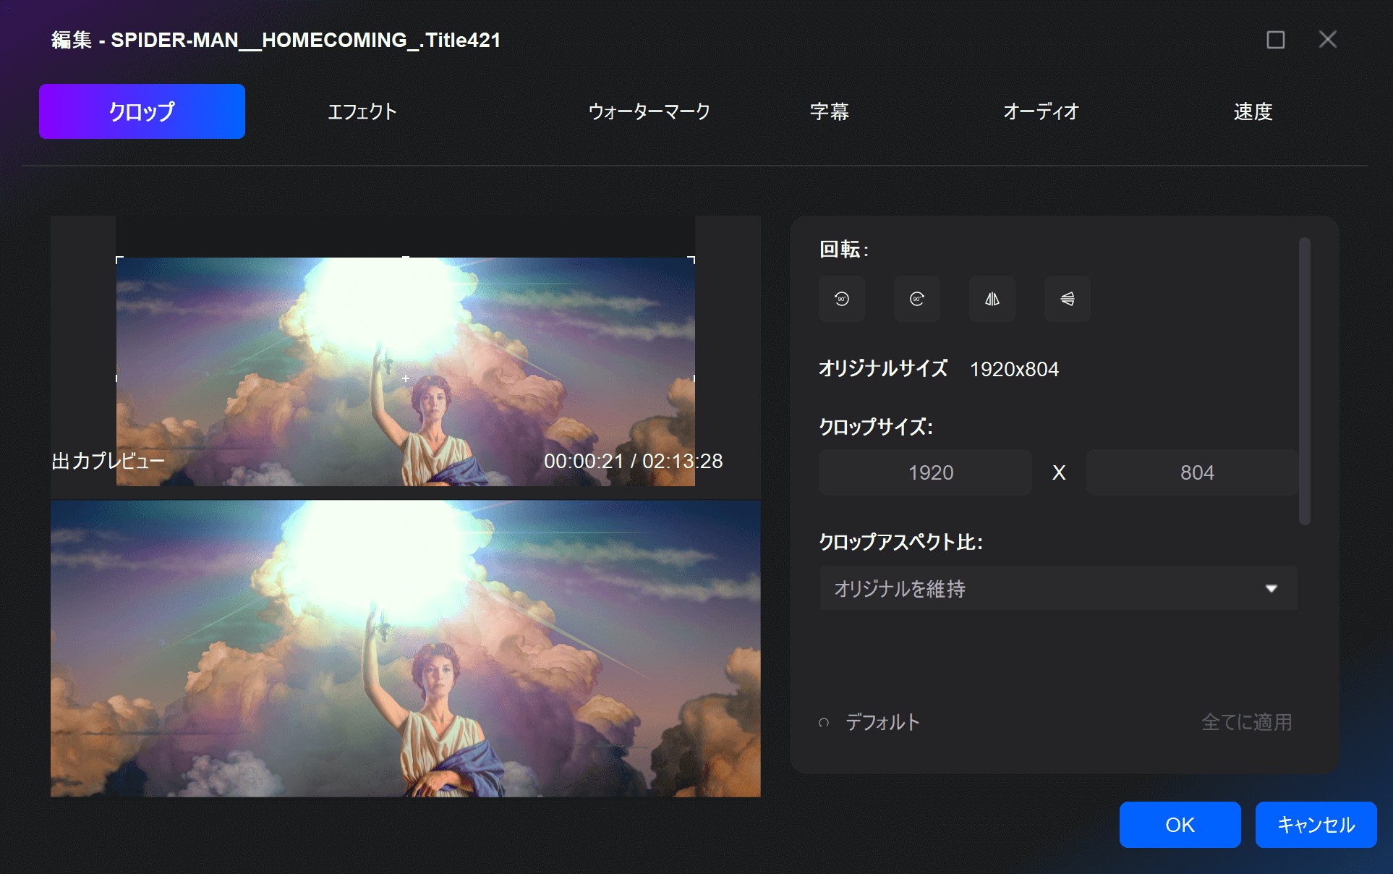Click the window title SPIDER-MAN__HOMECOMING_.Title421

[305, 40]
